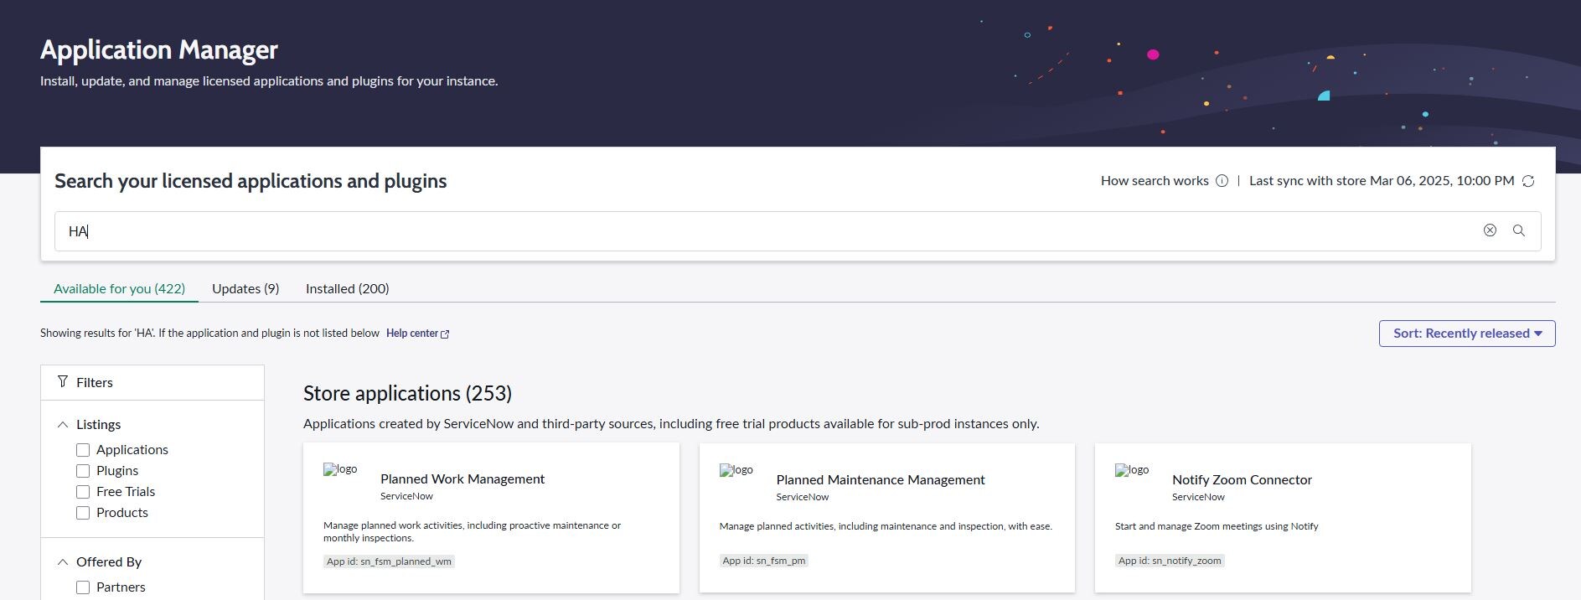Open the How search works info icon

[1222, 181]
